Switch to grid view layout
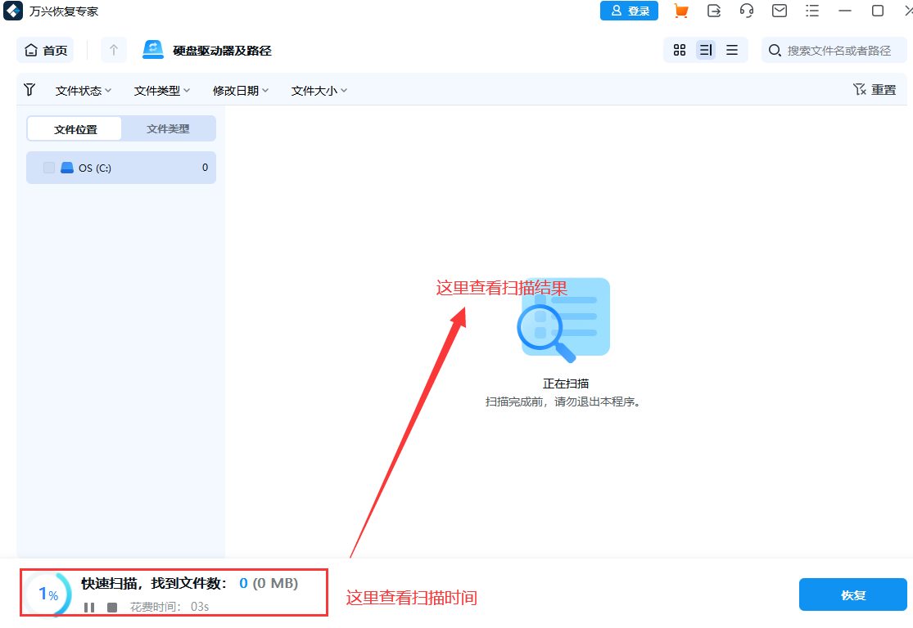 point(680,50)
